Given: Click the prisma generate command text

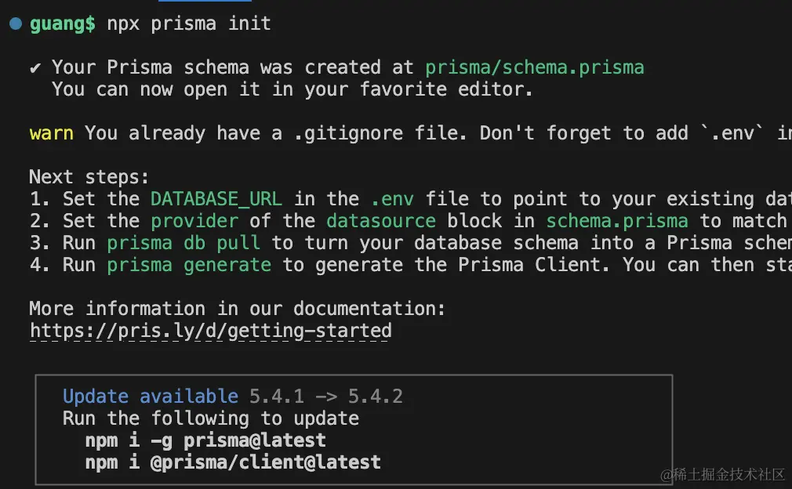Looking at the screenshot, I should click(189, 265).
